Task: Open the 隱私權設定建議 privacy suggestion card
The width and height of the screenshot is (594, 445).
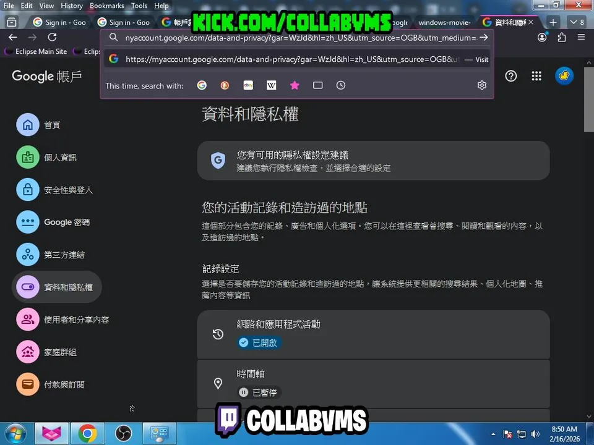Action: pyautogui.click(x=374, y=161)
